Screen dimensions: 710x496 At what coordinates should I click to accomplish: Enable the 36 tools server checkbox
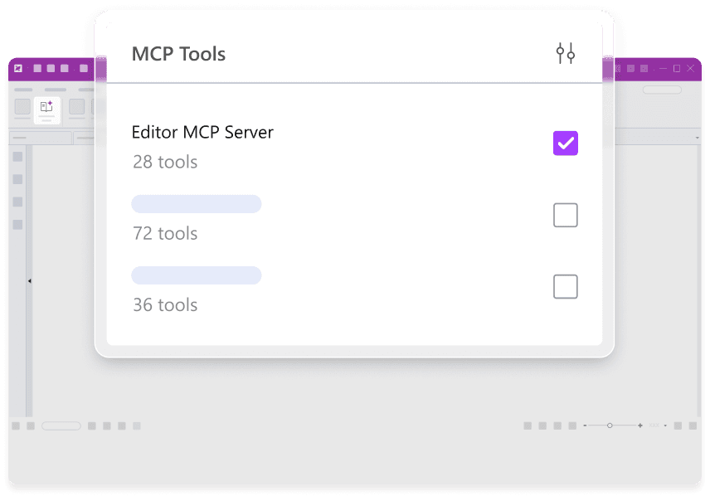pos(565,287)
